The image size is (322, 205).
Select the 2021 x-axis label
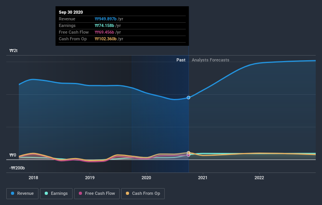click(203, 178)
